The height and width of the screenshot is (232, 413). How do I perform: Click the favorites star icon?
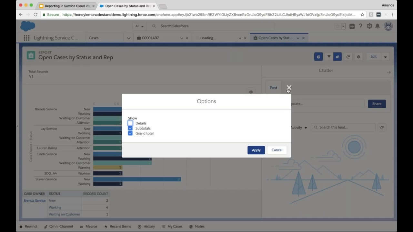click(337, 26)
